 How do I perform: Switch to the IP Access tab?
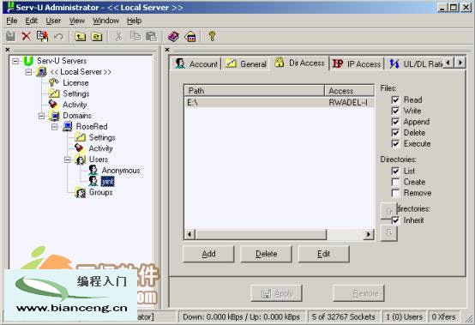357,63
